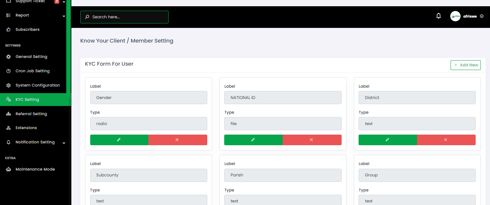Viewport: 490px width, 205px height.
Task: Select KYC Setting in sidebar
Action: click(35, 99)
